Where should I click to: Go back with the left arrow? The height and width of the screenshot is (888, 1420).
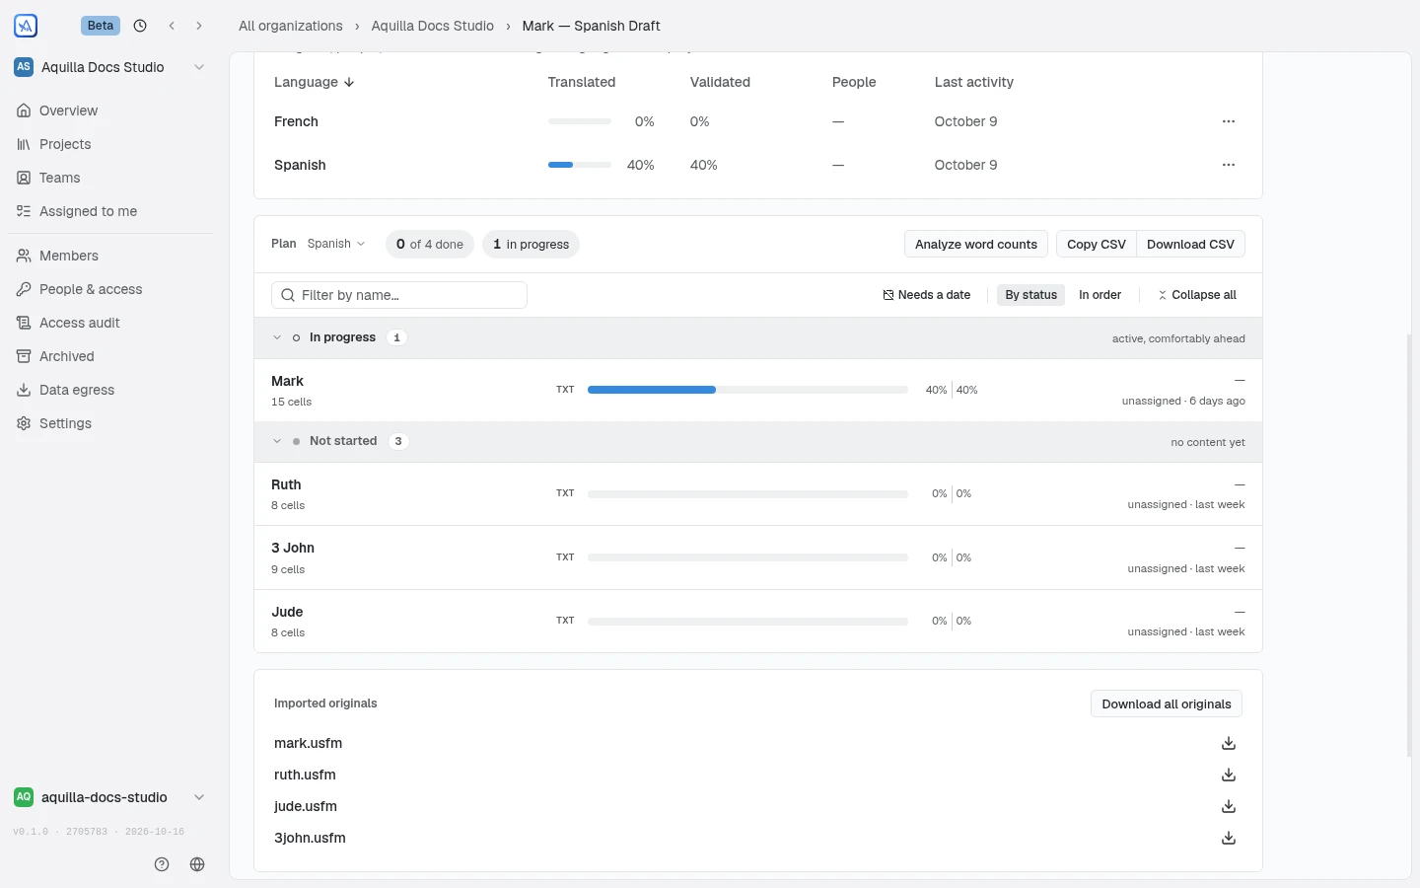[172, 26]
